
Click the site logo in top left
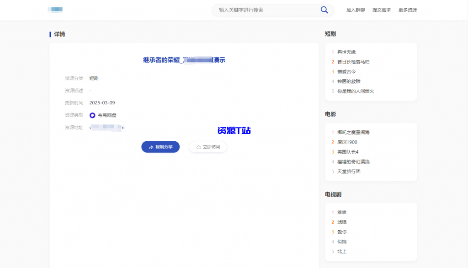pos(56,10)
